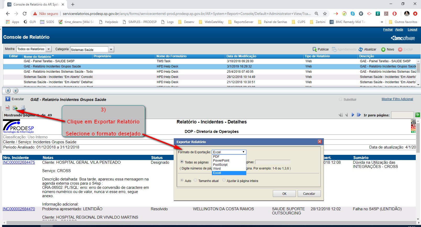This screenshot has width=421, height=227.
Task: Open the Mostrar reports dropdown
Action: (48, 49)
